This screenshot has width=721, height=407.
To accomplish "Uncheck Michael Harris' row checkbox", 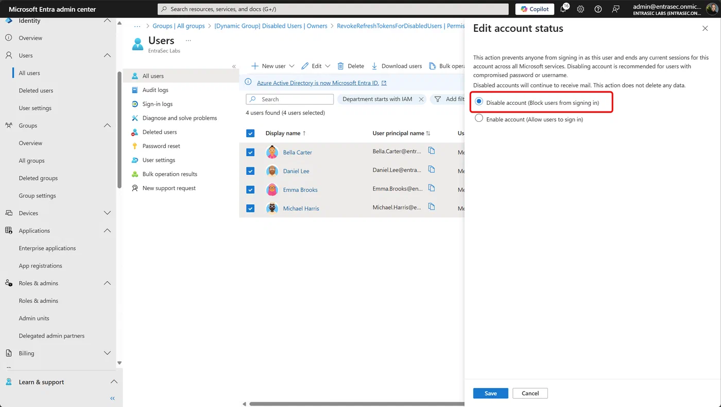I will 250,208.
